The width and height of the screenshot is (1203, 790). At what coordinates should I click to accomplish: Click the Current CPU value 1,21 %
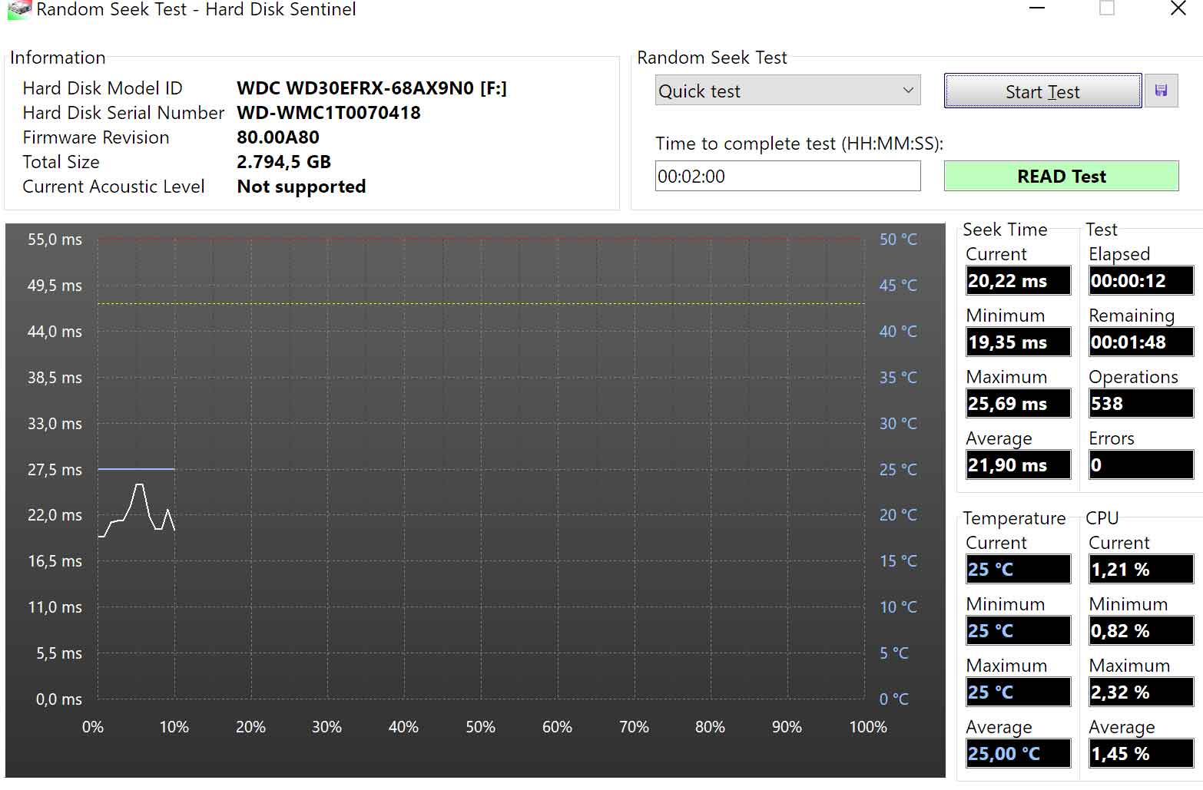click(1141, 569)
